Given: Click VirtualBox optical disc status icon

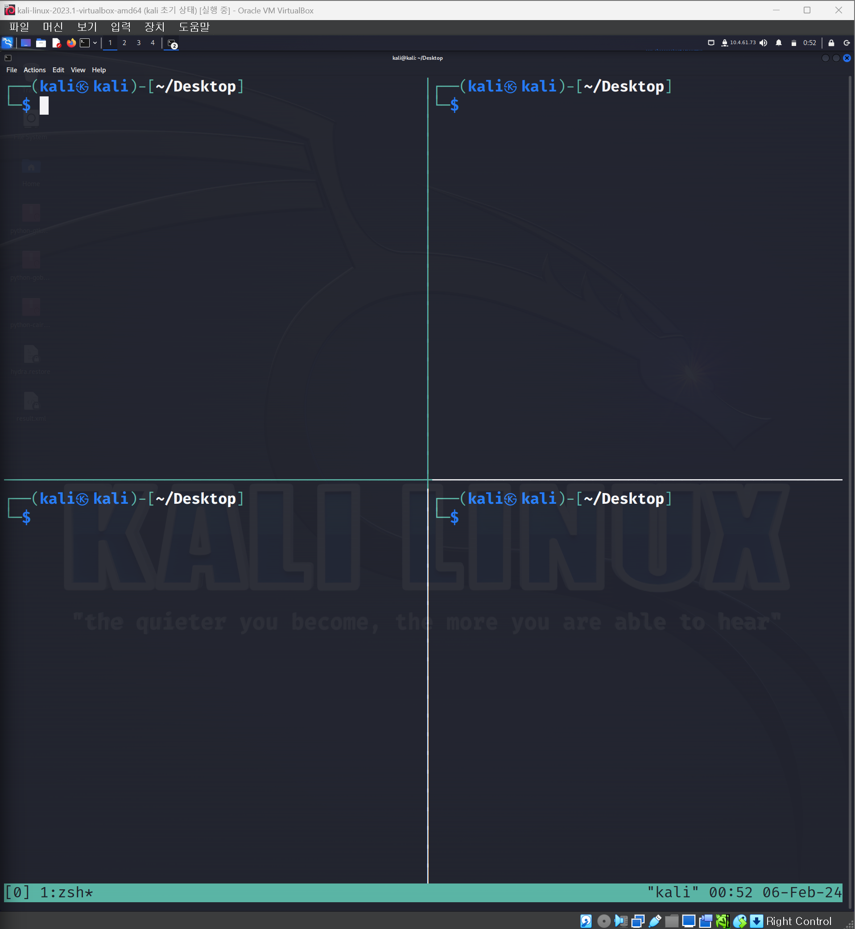Looking at the screenshot, I should pyautogui.click(x=604, y=921).
